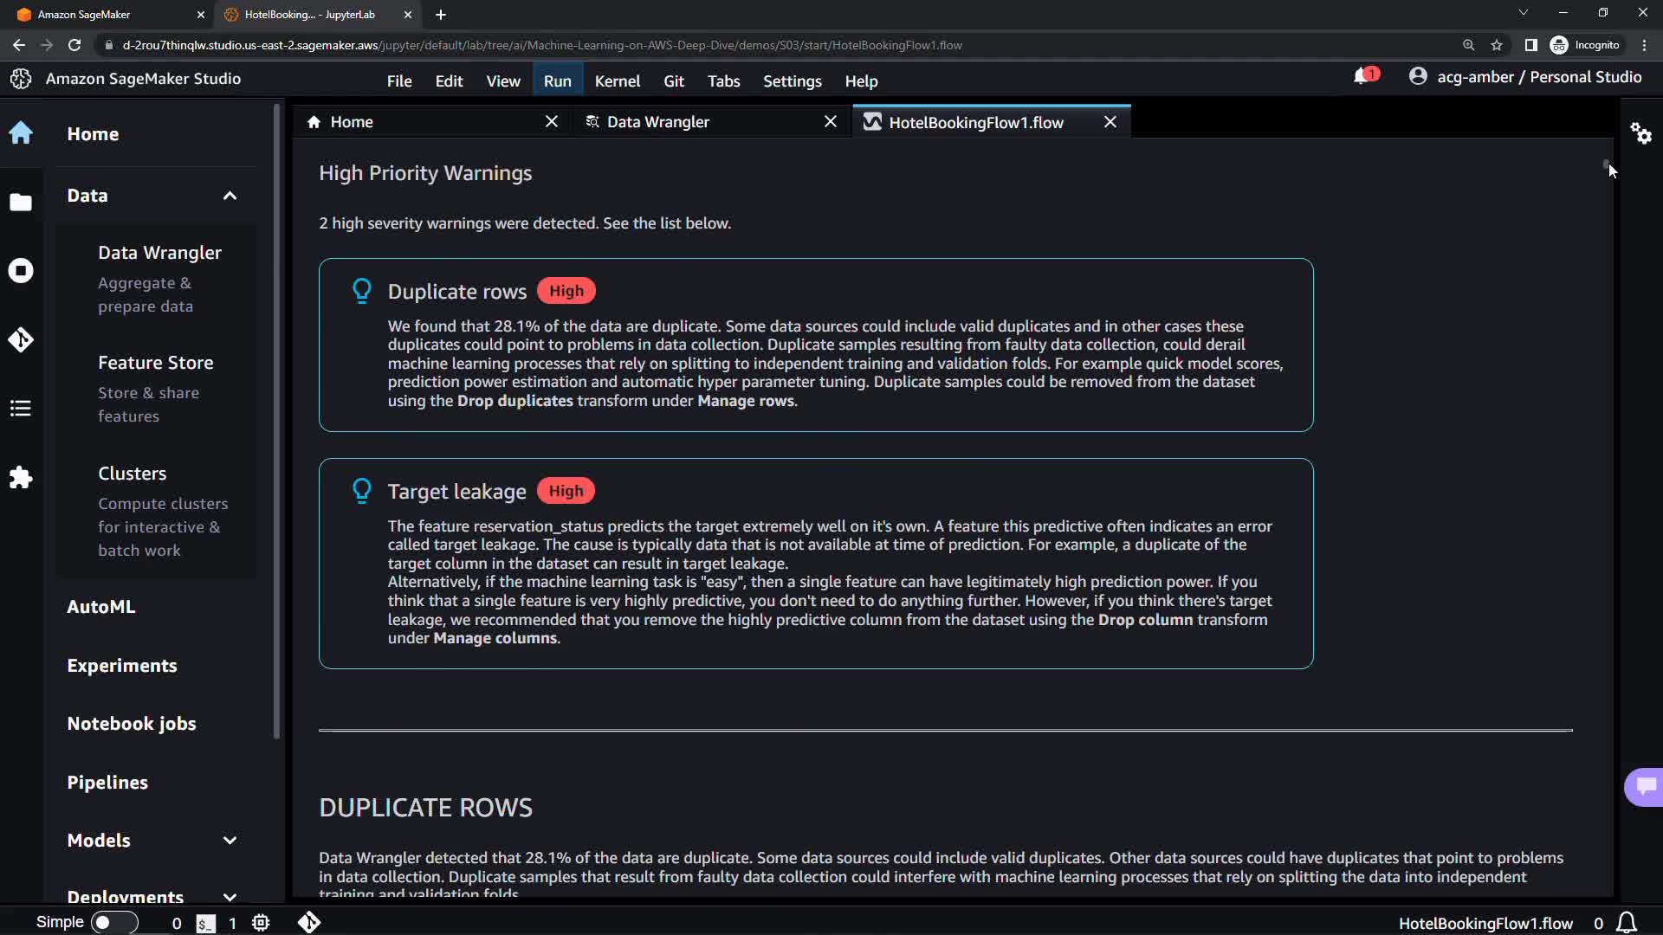Open the Kernel menu
This screenshot has height=935, width=1663.
click(617, 81)
